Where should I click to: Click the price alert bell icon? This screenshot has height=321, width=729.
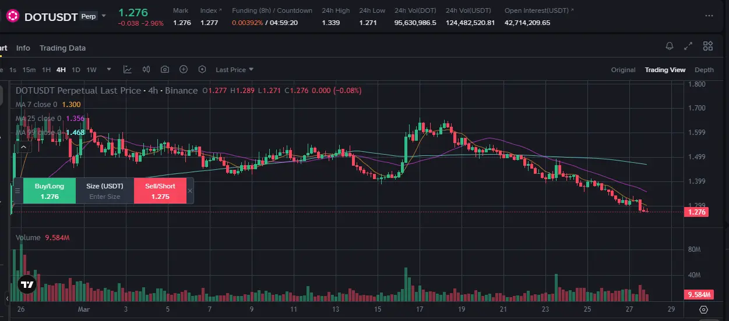(x=670, y=46)
